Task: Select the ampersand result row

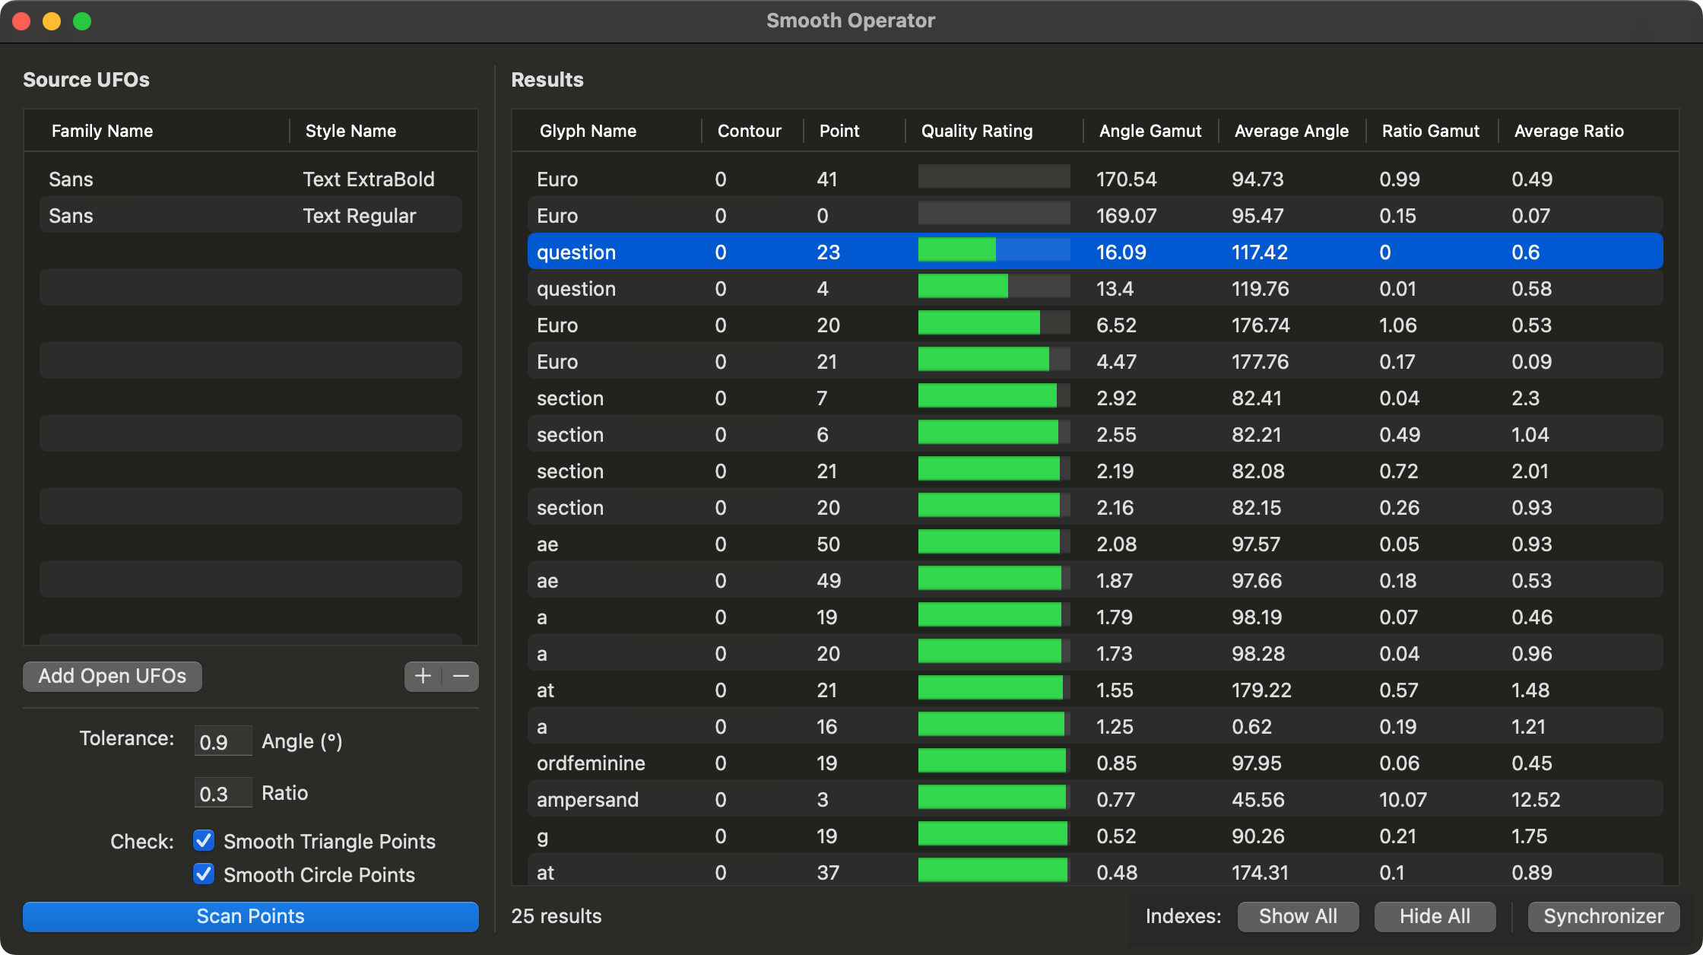Action: point(588,800)
